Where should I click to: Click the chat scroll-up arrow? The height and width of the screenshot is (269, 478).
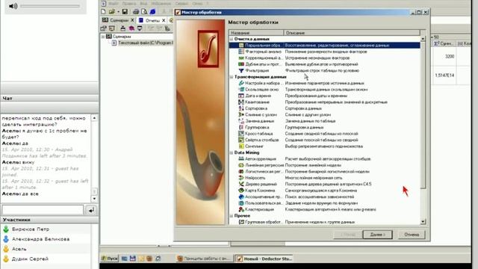pyautogui.click(x=95, y=118)
